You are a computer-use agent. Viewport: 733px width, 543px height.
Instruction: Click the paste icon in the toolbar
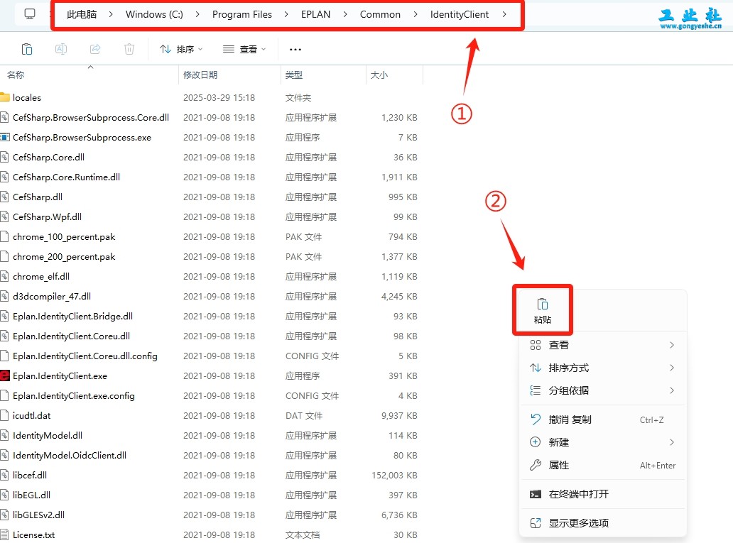click(x=27, y=49)
